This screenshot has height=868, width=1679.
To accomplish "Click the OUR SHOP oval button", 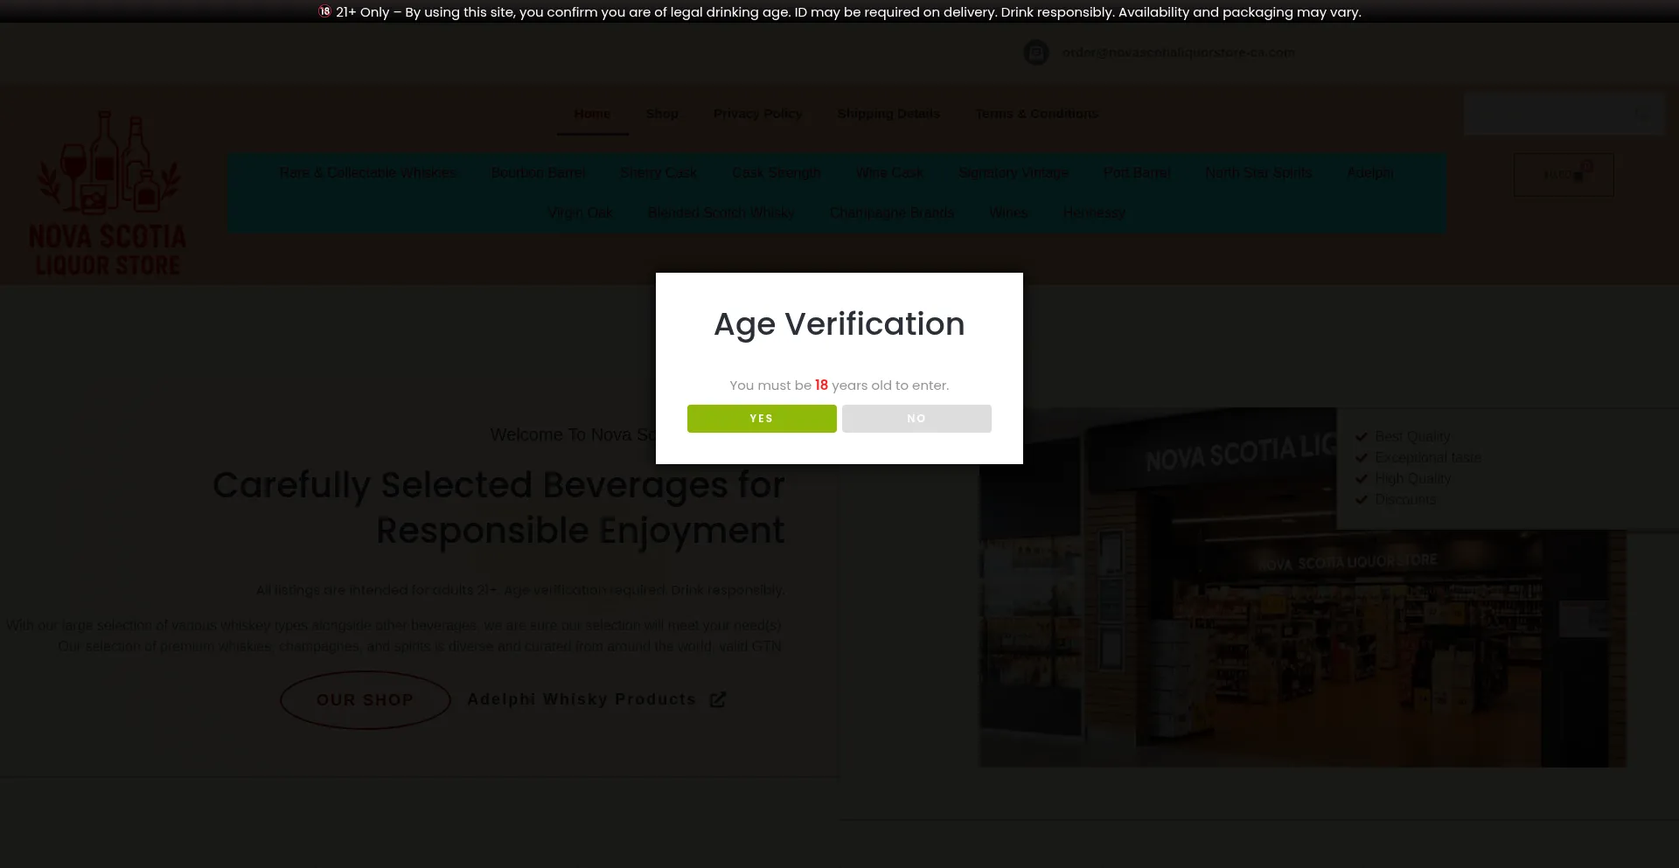I will [x=365, y=700].
